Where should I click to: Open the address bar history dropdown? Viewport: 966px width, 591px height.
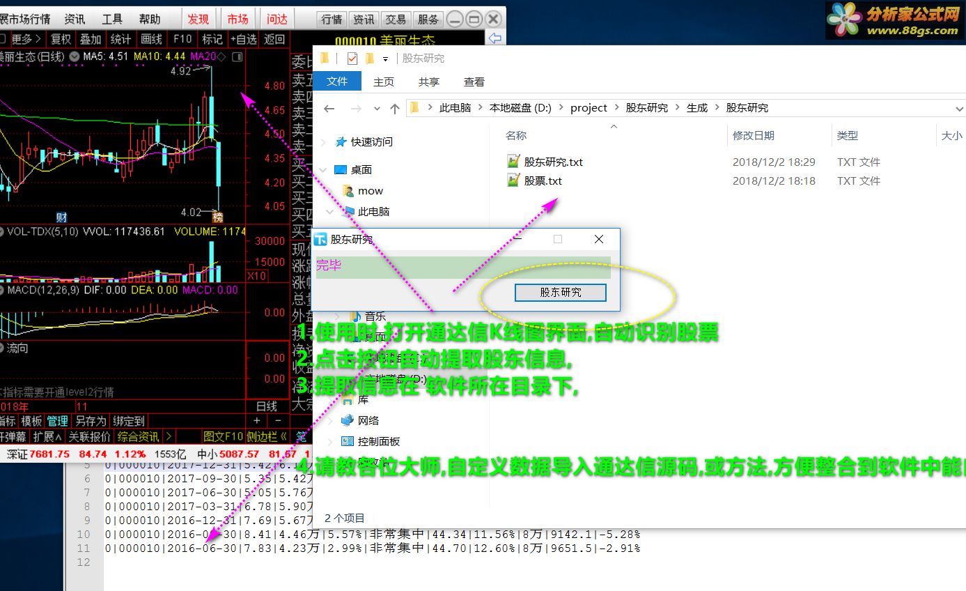[960, 109]
